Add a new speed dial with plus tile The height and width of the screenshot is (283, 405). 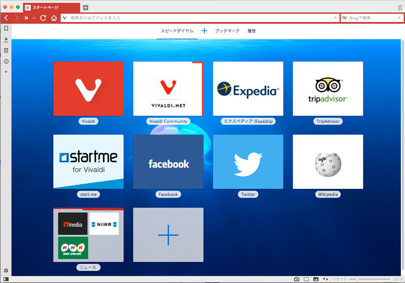tap(168, 235)
